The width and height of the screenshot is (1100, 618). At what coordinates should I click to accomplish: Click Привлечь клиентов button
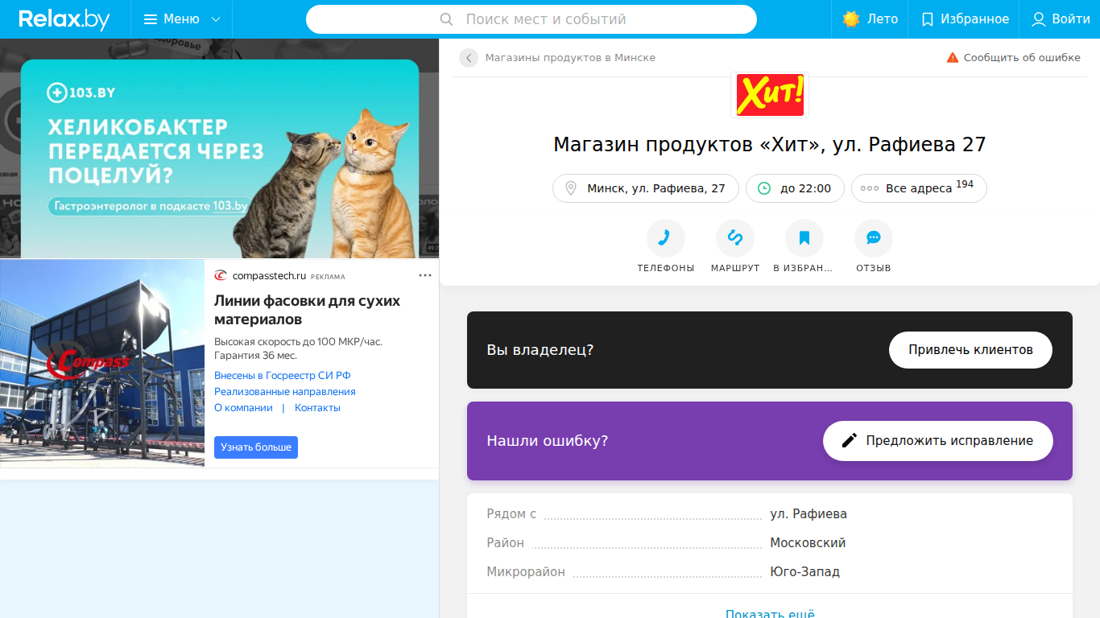(970, 350)
